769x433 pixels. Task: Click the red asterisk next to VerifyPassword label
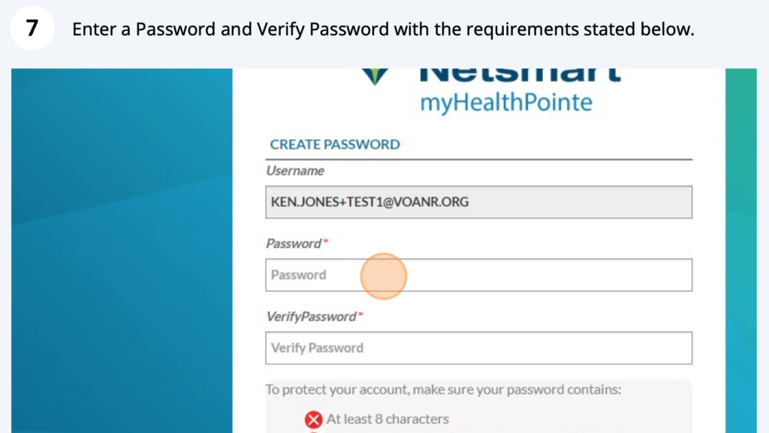[x=360, y=315]
